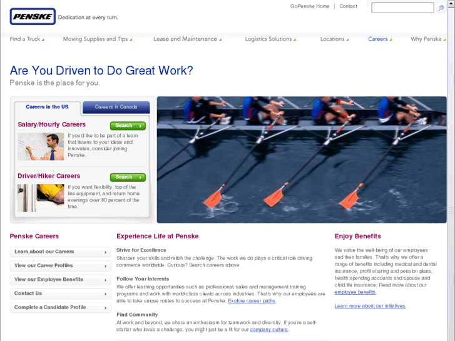455x341 pixels.
Task: Click chevron on View our Employee Benefits
Action: 106,280
